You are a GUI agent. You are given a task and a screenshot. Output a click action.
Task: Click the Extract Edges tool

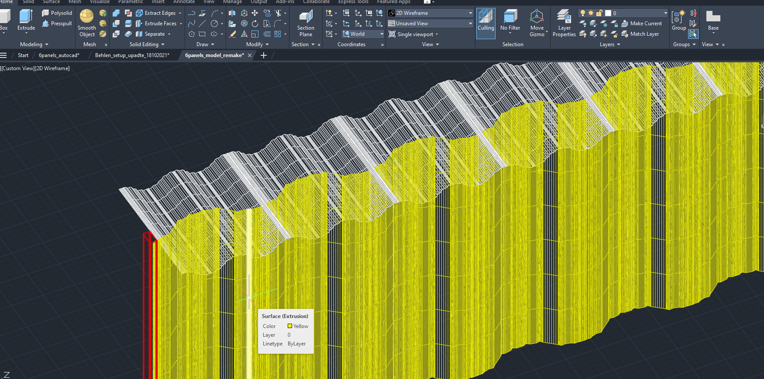tap(156, 13)
